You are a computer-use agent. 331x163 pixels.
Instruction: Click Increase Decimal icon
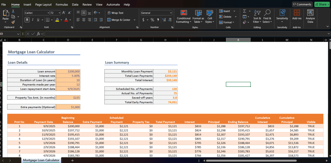point(164,20)
